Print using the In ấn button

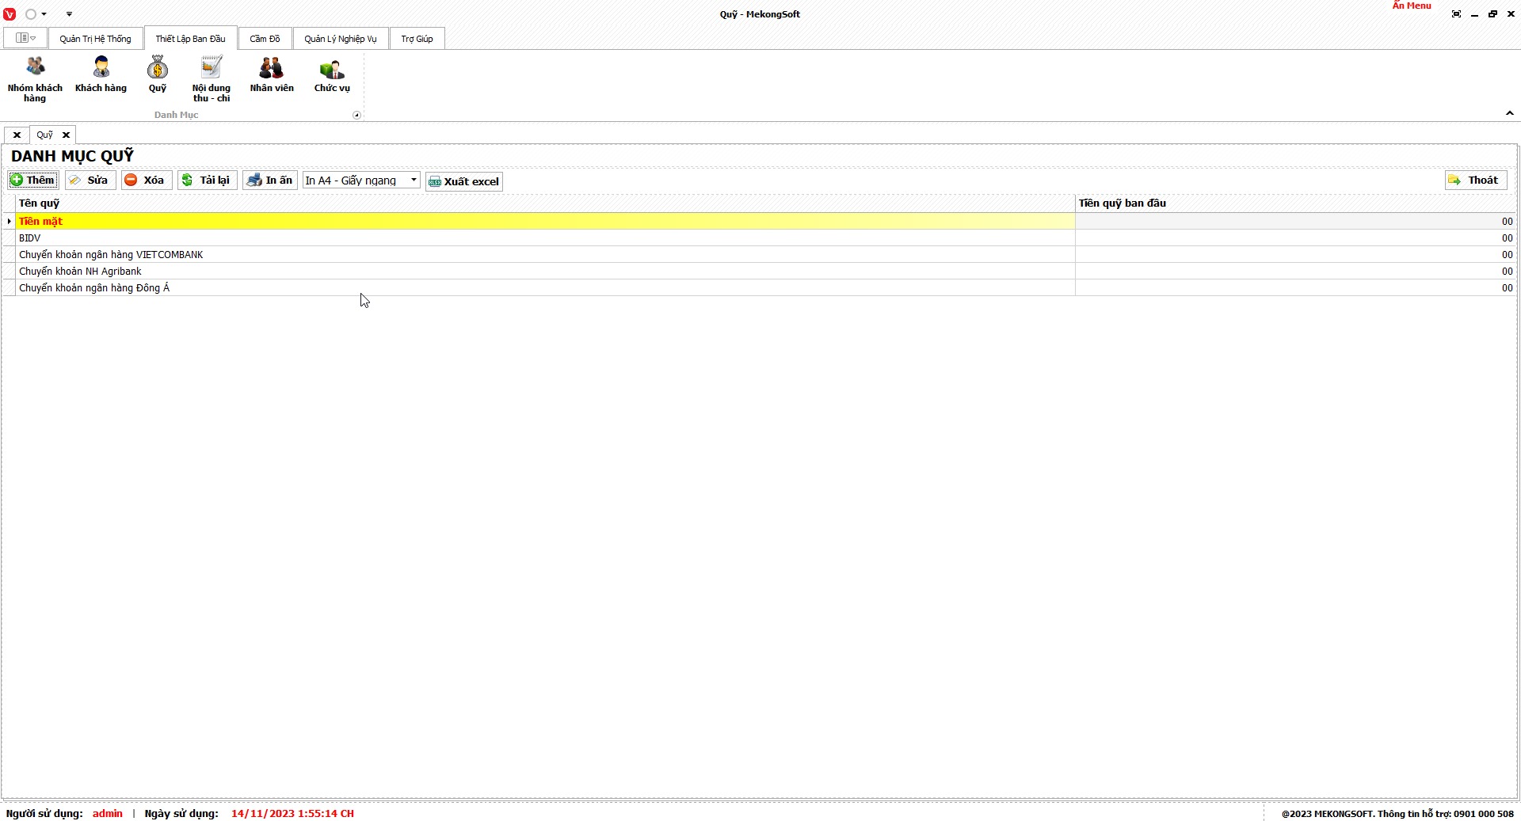(x=270, y=181)
